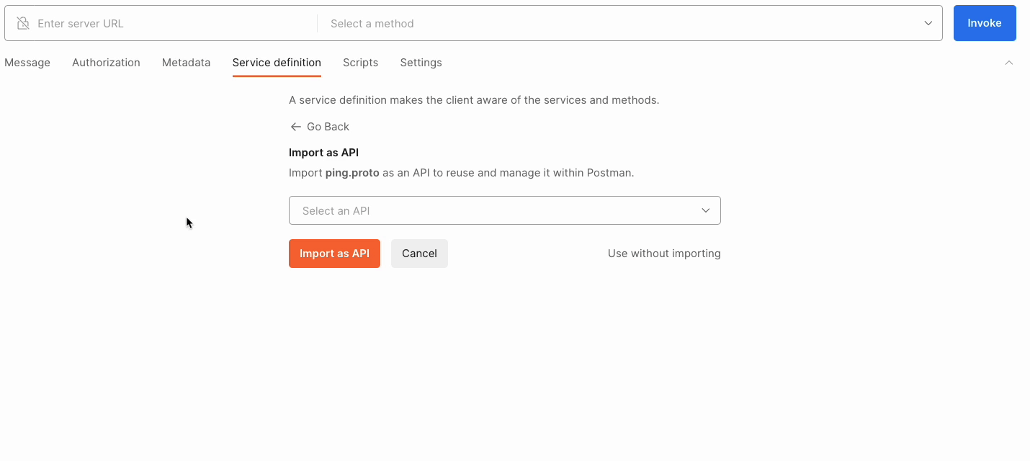Image resolution: width=1030 pixels, height=461 pixels.
Task: Switch to the Message tab
Action: (x=27, y=63)
